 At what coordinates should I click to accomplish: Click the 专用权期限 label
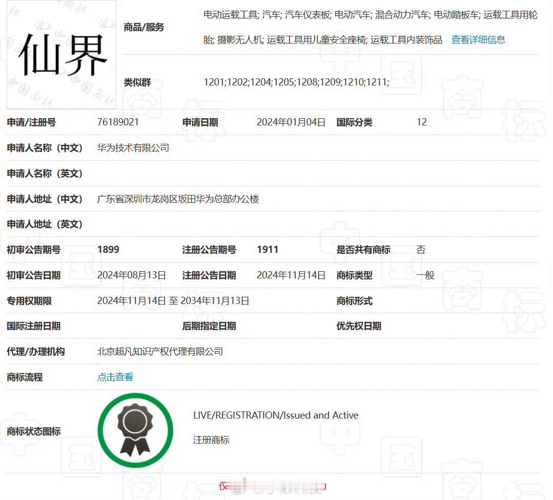(29, 301)
